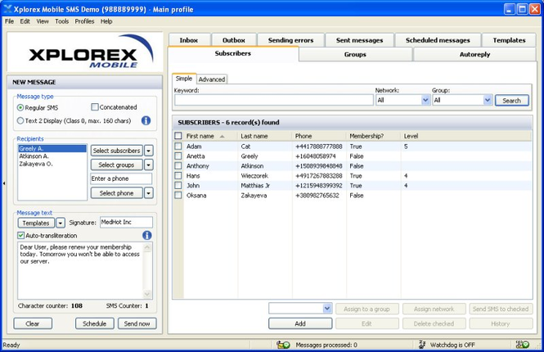Check the box for subscriber Hans Wieczorek

pos(178,176)
